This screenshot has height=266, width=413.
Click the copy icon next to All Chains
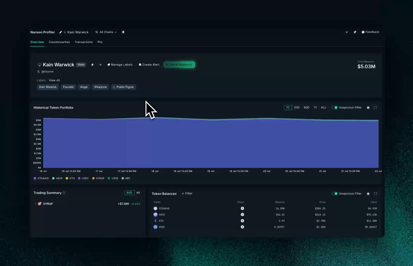(123, 32)
